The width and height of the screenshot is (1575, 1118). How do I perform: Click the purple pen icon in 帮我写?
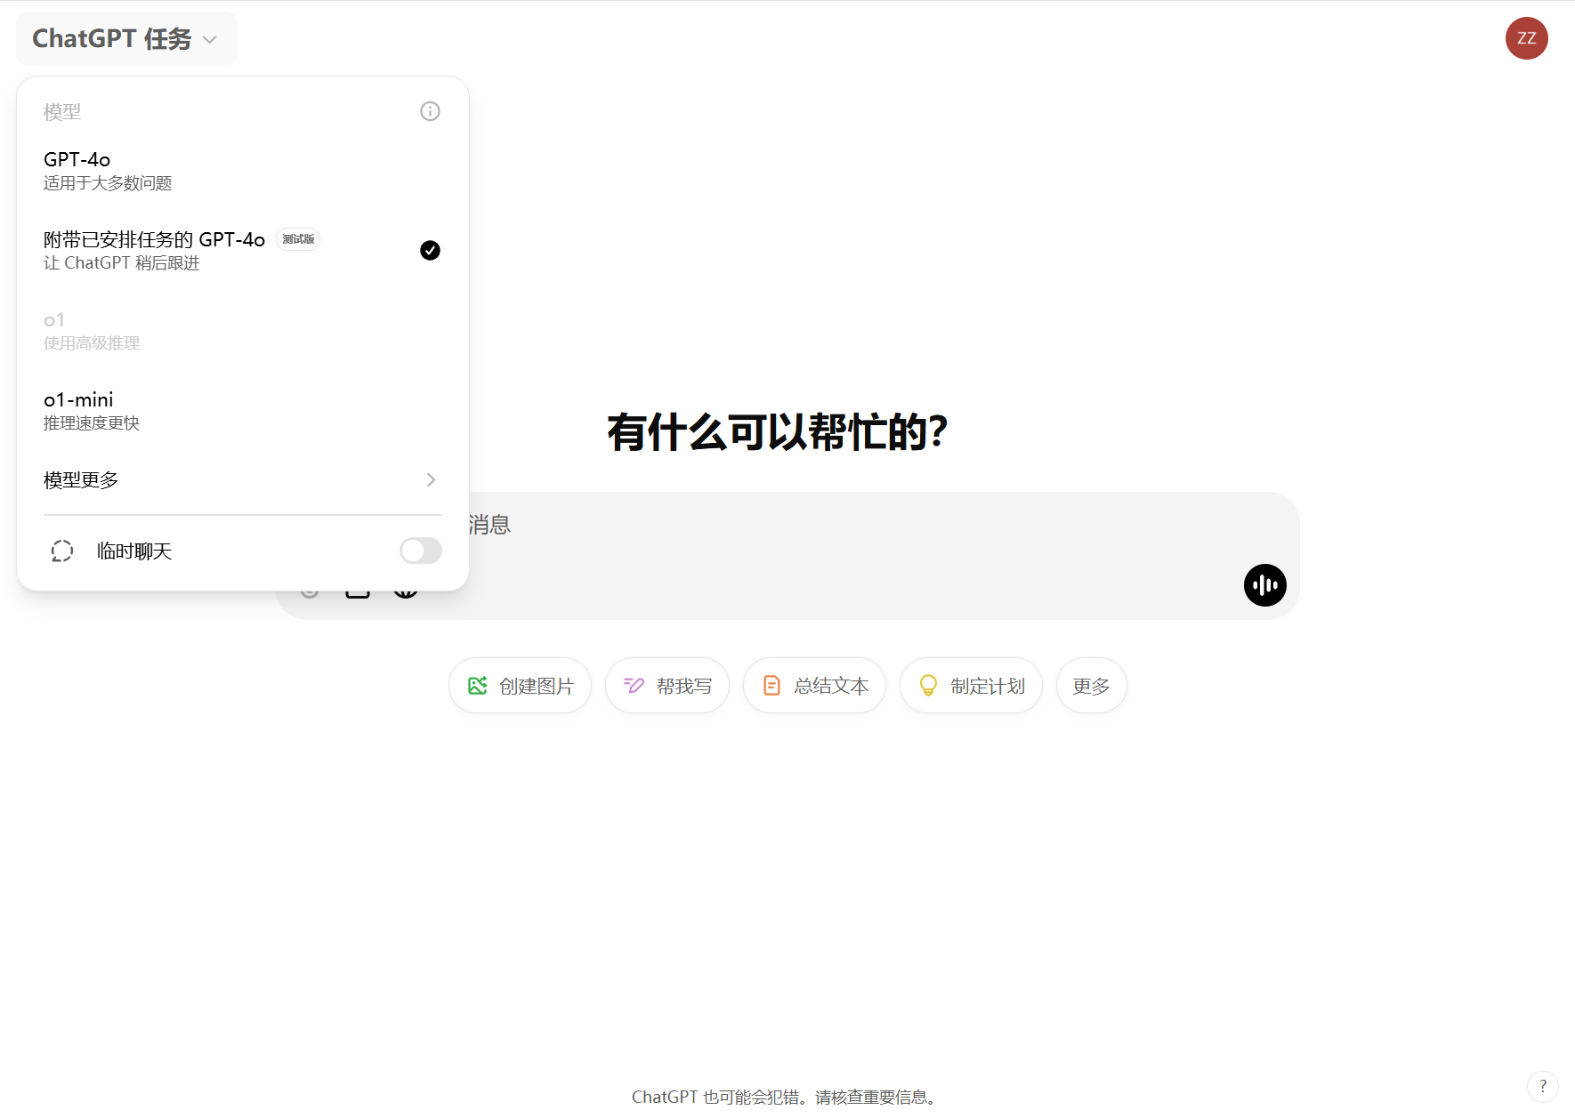click(x=634, y=686)
